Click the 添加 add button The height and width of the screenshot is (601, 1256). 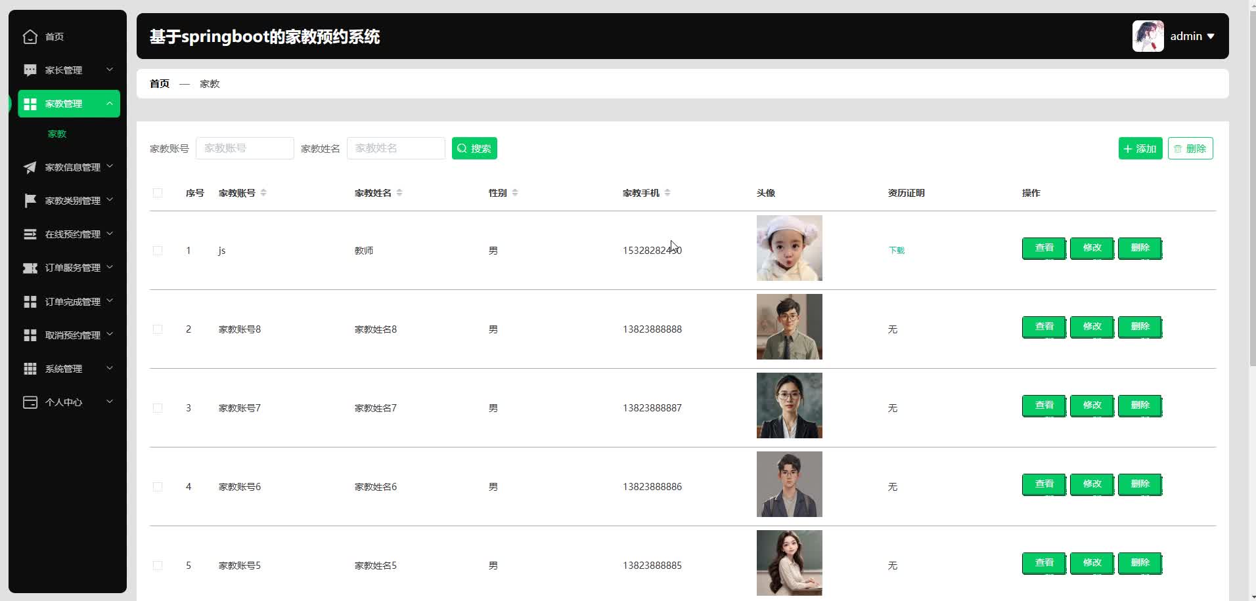point(1140,148)
